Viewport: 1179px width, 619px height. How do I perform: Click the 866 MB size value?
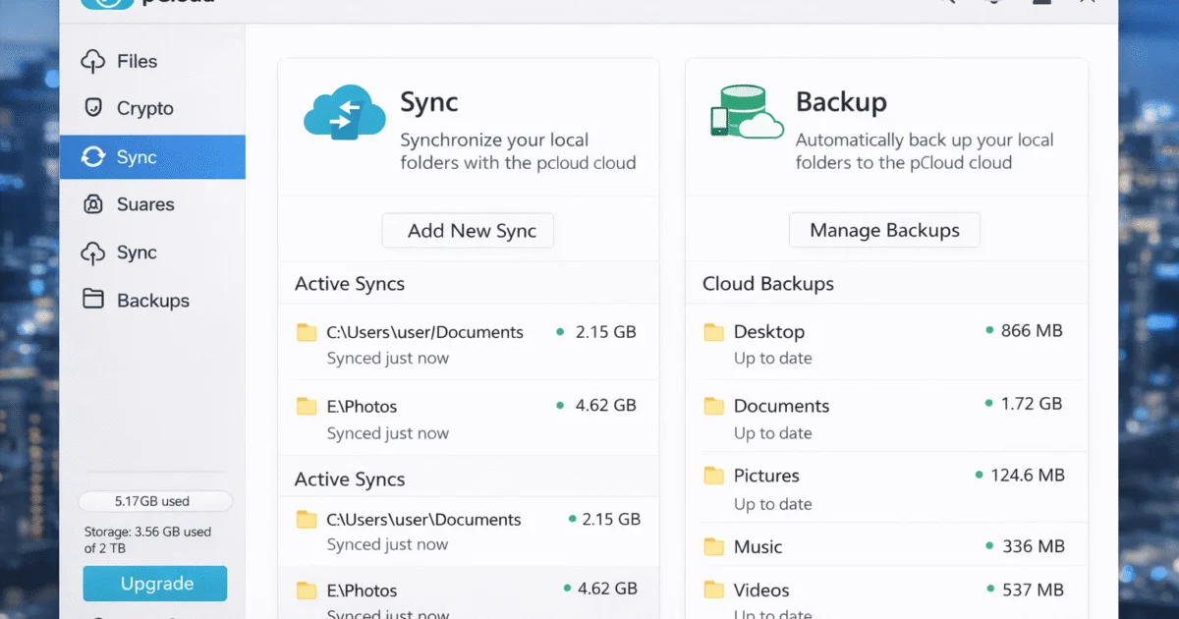pyautogui.click(x=1032, y=331)
